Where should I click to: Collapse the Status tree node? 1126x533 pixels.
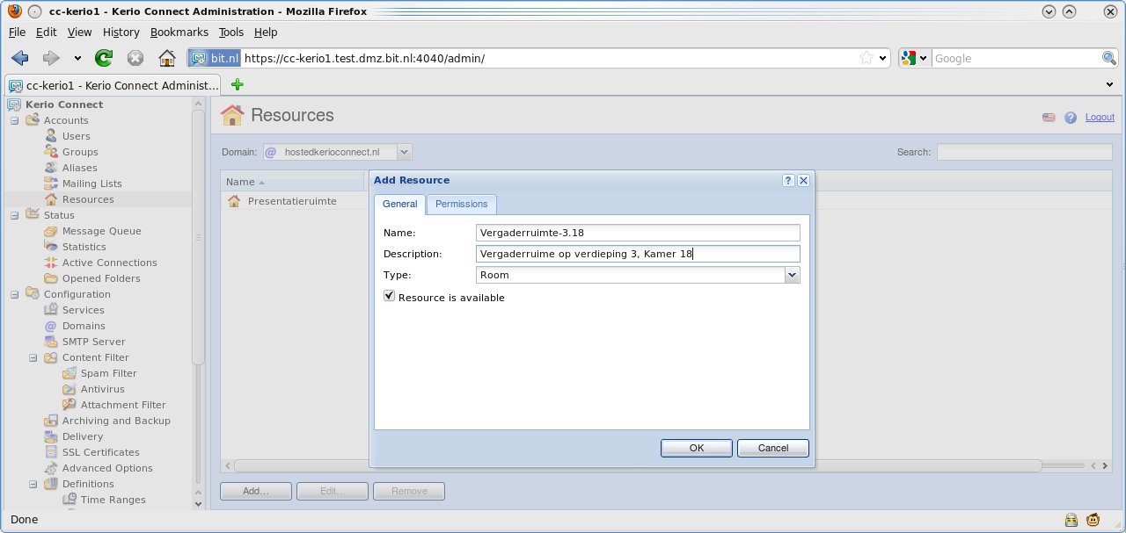pyautogui.click(x=14, y=215)
